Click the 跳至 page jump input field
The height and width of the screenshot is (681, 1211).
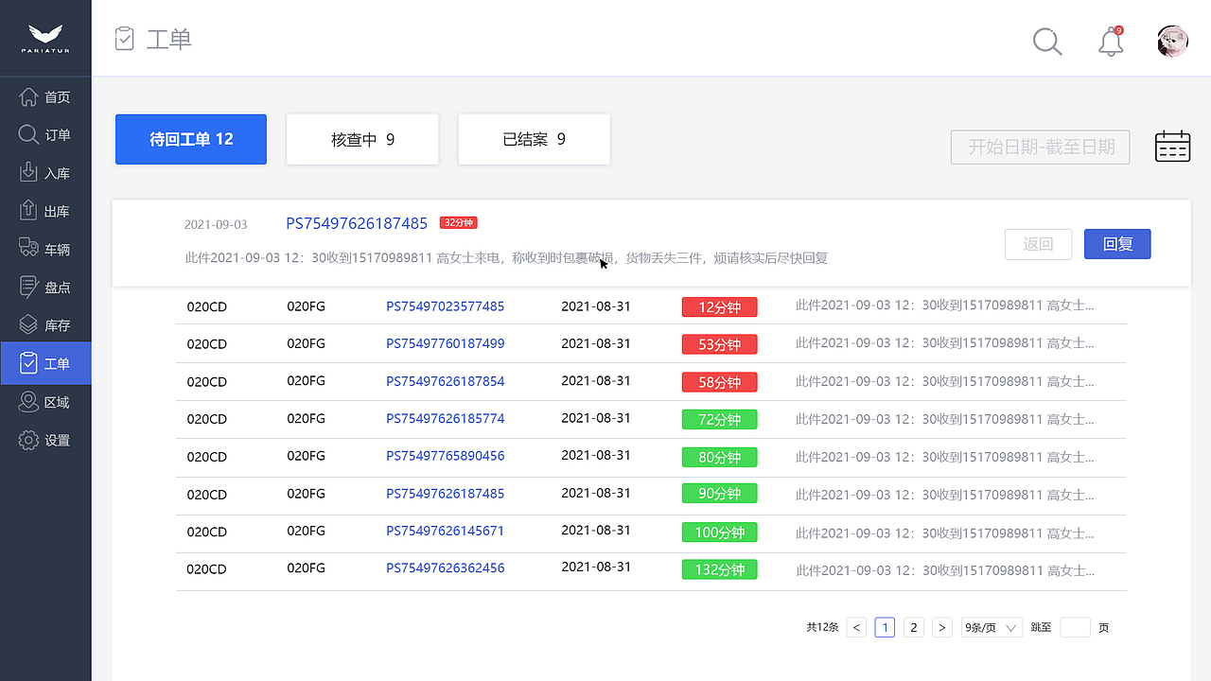1075,627
